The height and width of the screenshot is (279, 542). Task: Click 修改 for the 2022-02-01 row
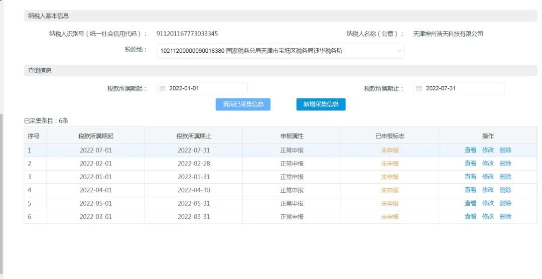click(x=488, y=163)
